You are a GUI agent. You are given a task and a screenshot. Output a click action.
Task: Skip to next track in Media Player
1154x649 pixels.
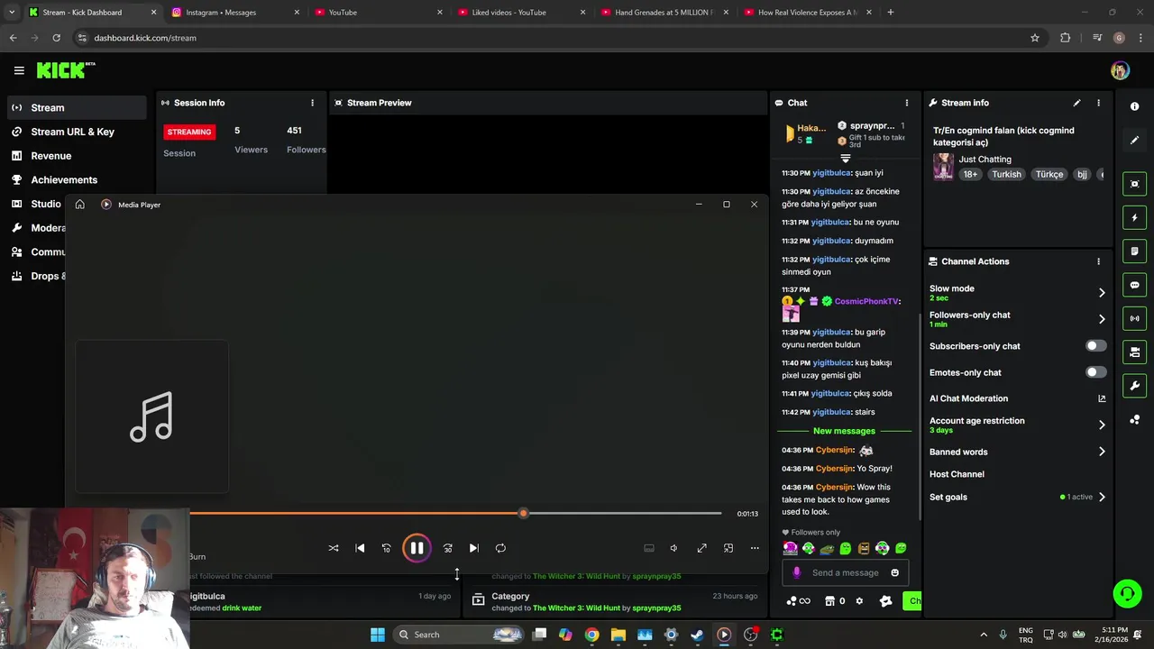click(473, 548)
